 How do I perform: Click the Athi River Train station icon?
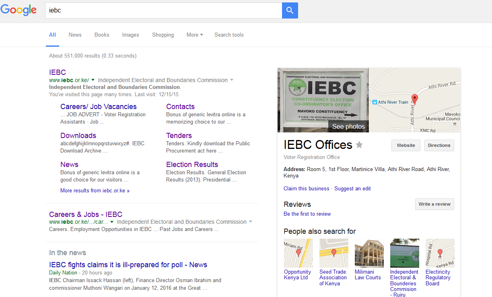click(375, 102)
